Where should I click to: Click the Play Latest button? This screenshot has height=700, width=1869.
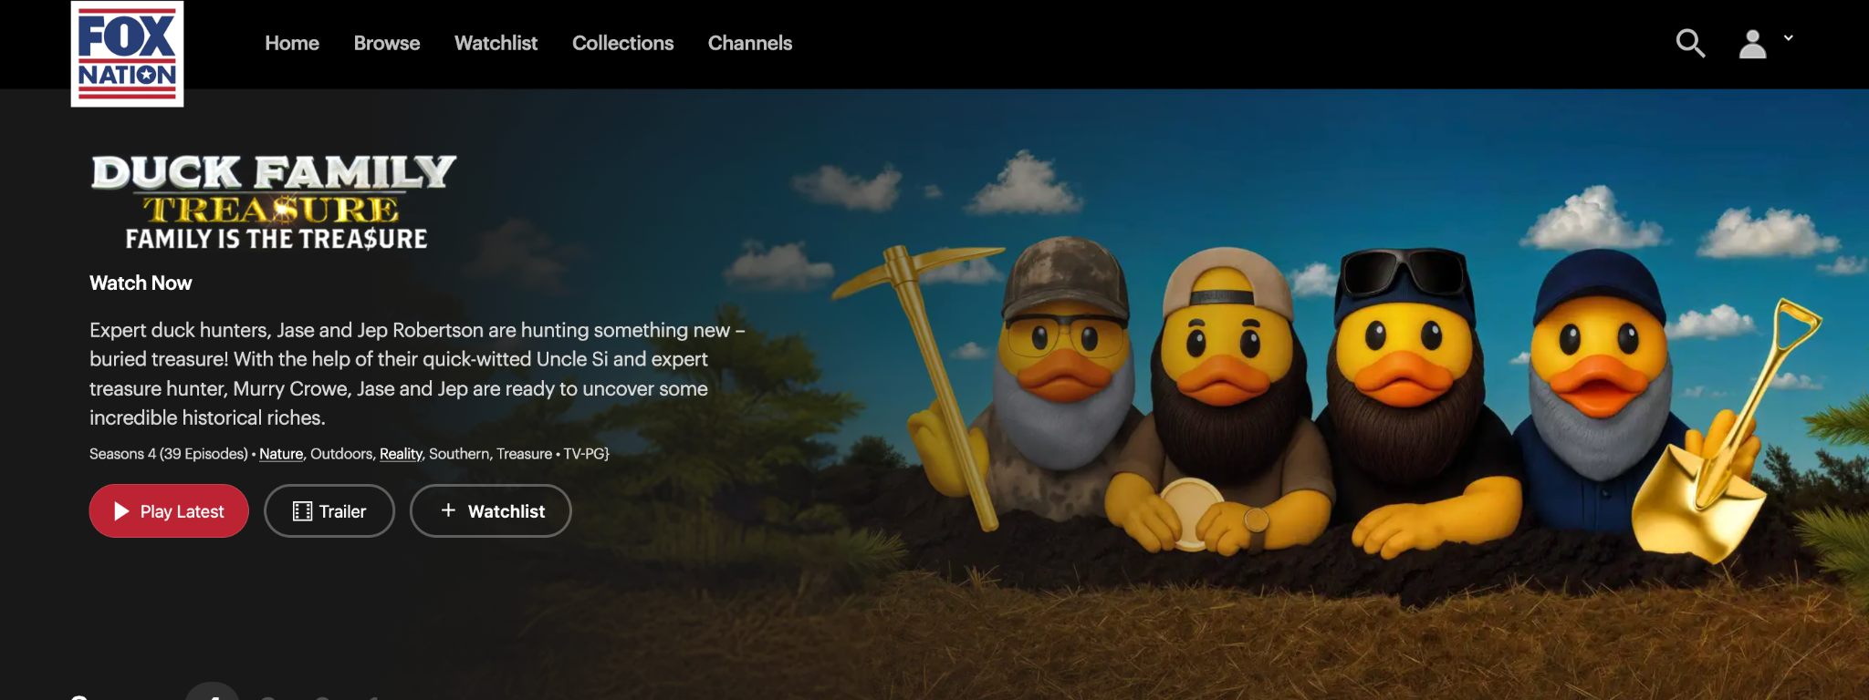[169, 510]
